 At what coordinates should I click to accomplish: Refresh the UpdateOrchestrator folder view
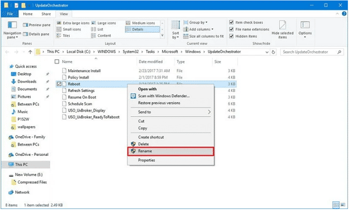(x=273, y=52)
